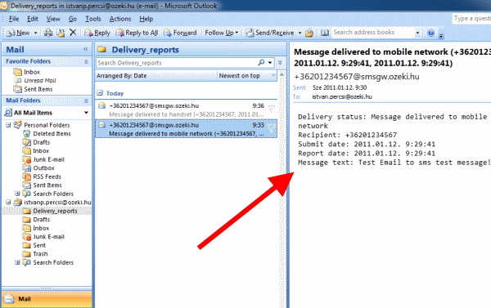Open the File menu
This screenshot has height=308, width=491.
[14, 19]
